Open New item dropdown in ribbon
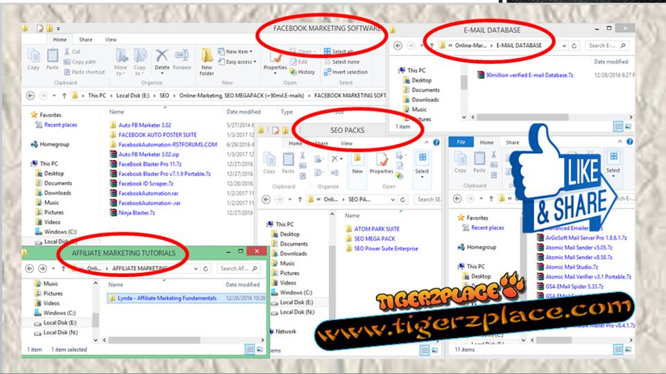The image size is (666, 374). tap(235, 51)
